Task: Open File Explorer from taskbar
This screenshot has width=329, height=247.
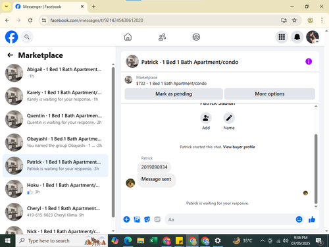Action: [141, 241]
